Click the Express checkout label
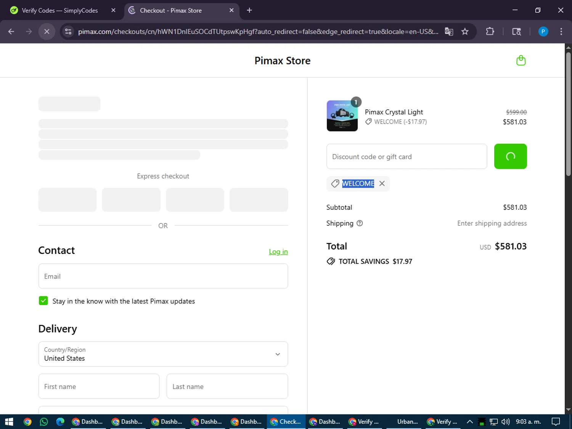 pos(163,176)
